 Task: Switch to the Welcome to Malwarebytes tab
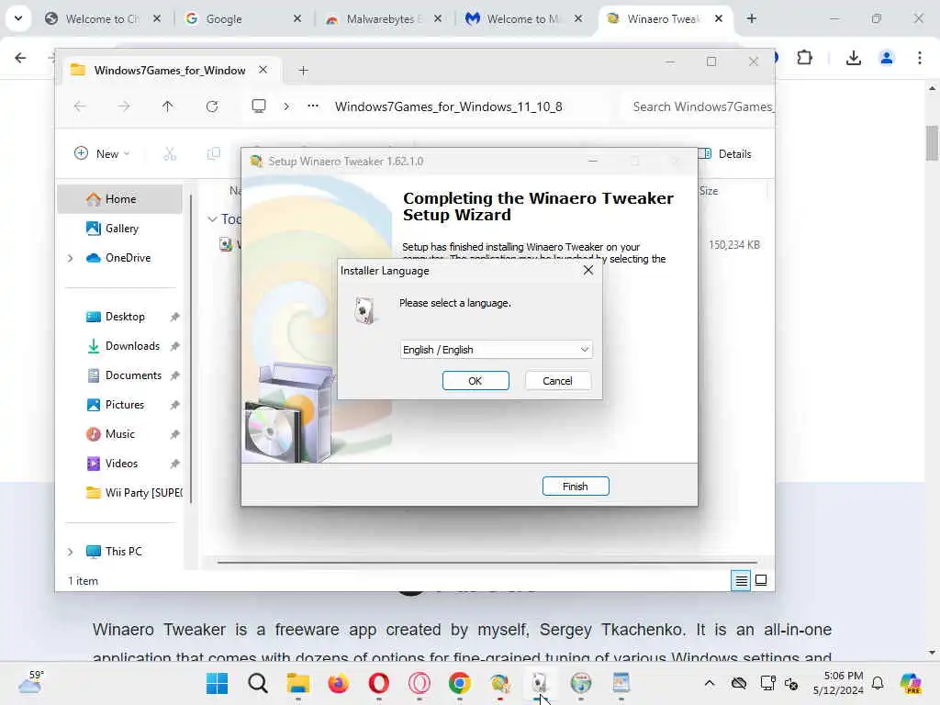click(524, 18)
